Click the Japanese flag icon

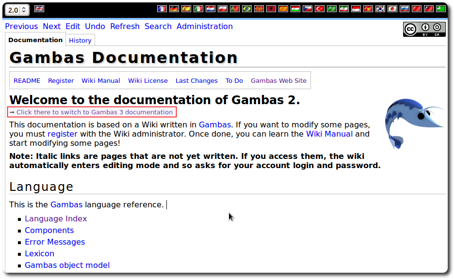[x=392, y=9]
